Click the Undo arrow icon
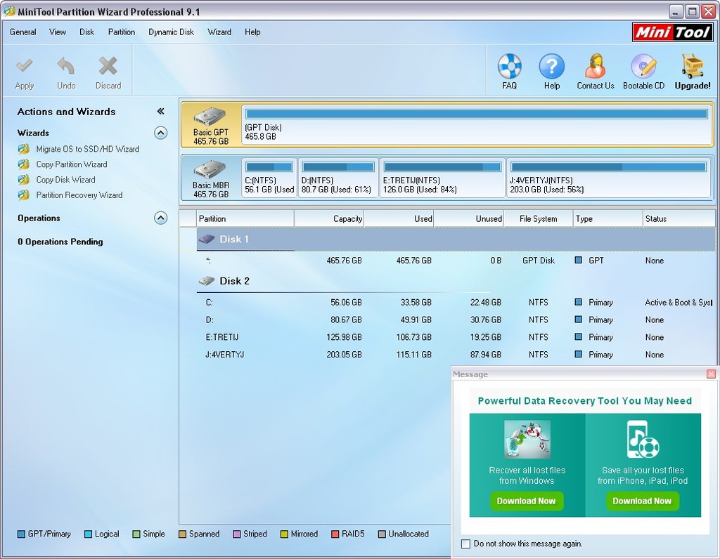720x559 pixels. (x=66, y=66)
